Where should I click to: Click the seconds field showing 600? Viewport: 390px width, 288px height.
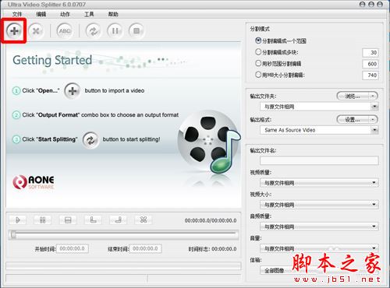click(370, 64)
